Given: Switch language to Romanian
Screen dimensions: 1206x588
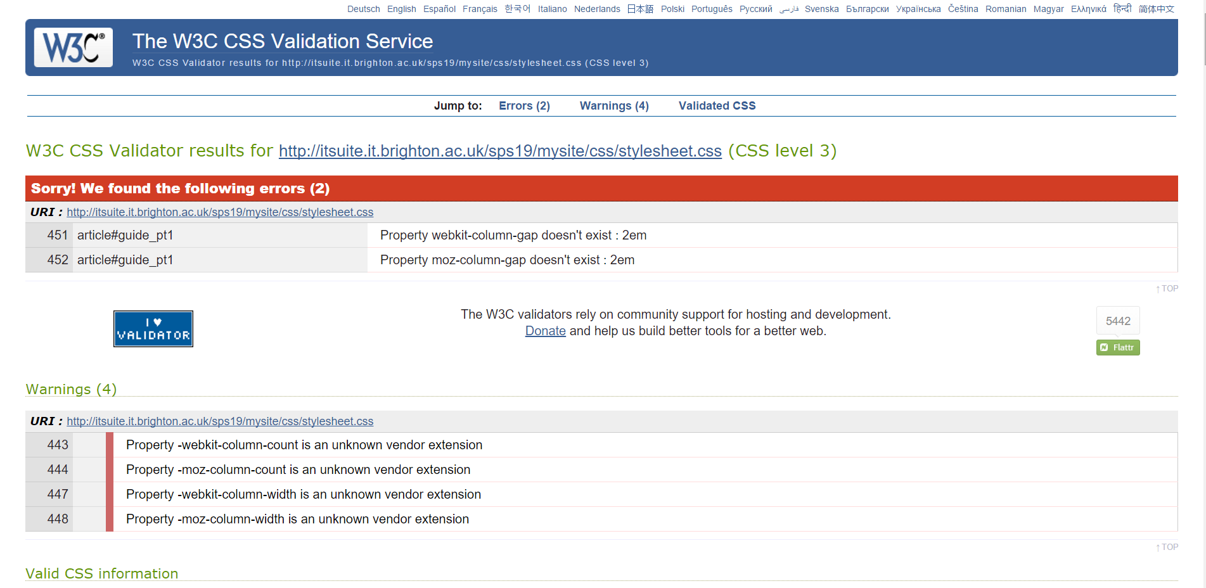Looking at the screenshot, I should coord(1006,9).
